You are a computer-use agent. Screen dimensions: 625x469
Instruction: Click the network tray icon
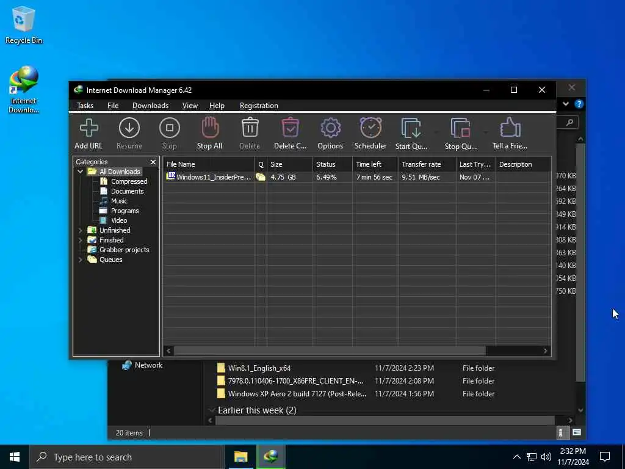pyautogui.click(x=532, y=457)
